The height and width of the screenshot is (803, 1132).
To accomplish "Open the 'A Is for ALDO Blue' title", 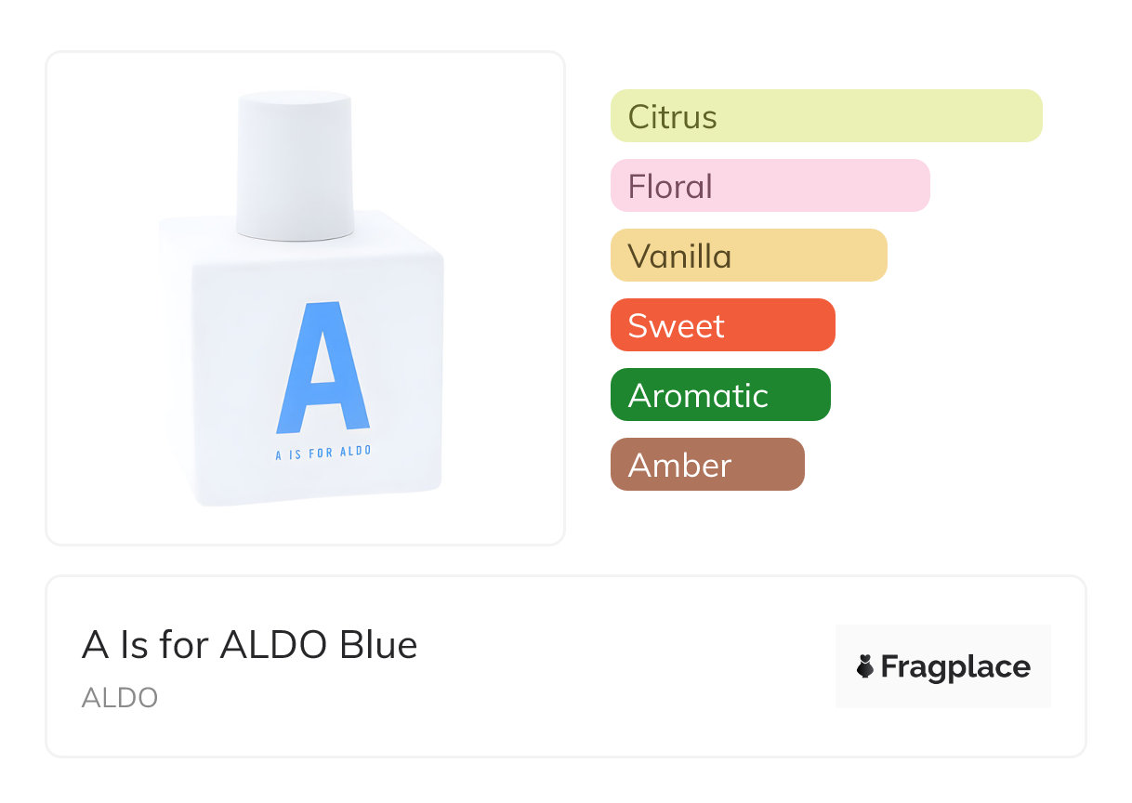I will coord(249,644).
